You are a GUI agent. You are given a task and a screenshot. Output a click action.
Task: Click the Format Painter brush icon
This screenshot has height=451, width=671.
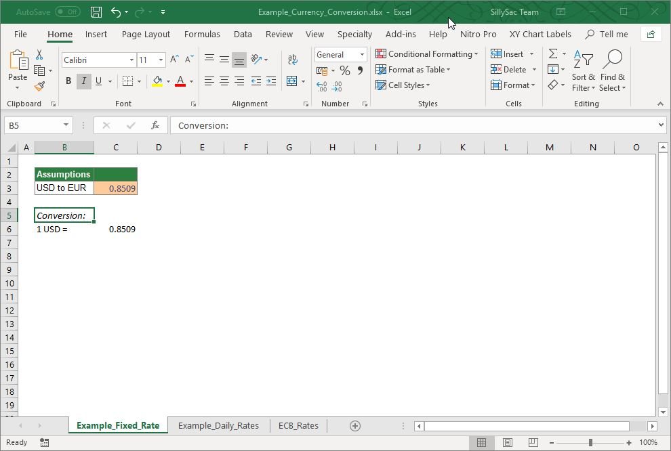[39, 87]
